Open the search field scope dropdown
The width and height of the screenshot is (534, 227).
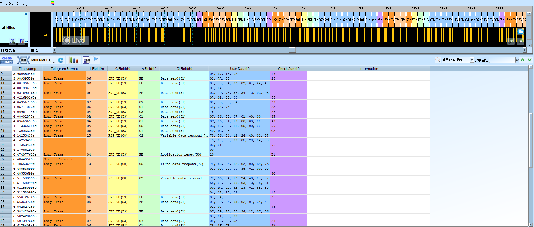tap(472, 60)
